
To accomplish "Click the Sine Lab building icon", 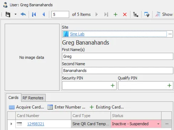I will pyautogui.click(x=66, y=34).
